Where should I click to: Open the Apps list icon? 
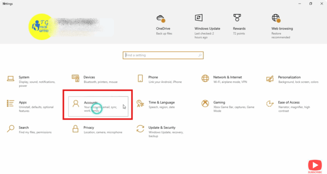pyautogui.click(x=11, y=104)
